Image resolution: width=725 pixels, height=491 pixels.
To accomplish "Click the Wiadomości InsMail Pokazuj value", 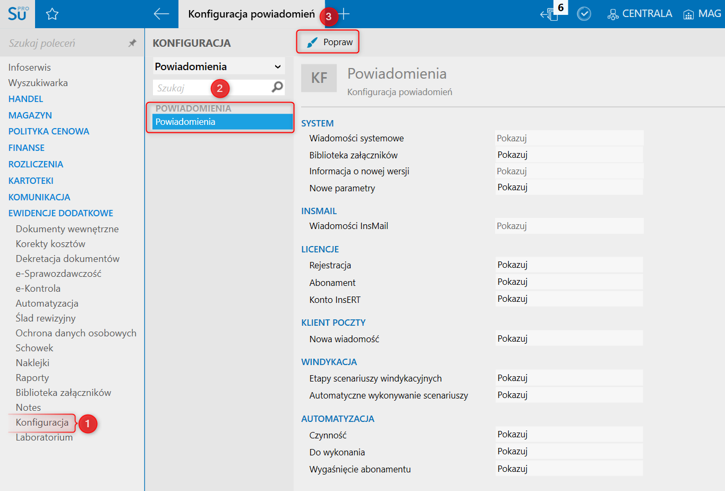I will 569,226.
